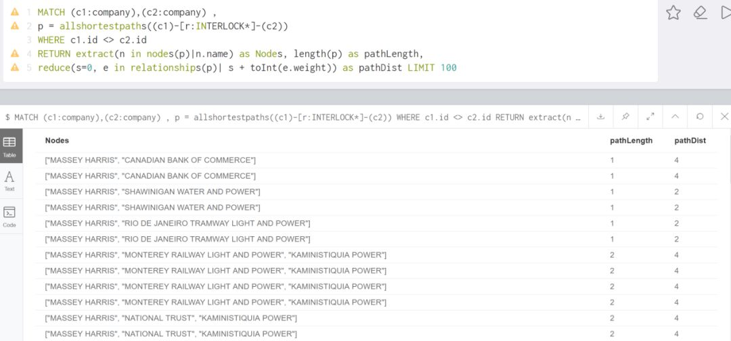Click the Nodes column header
Screen dimensions: 731x341
(x=57, y=140)
